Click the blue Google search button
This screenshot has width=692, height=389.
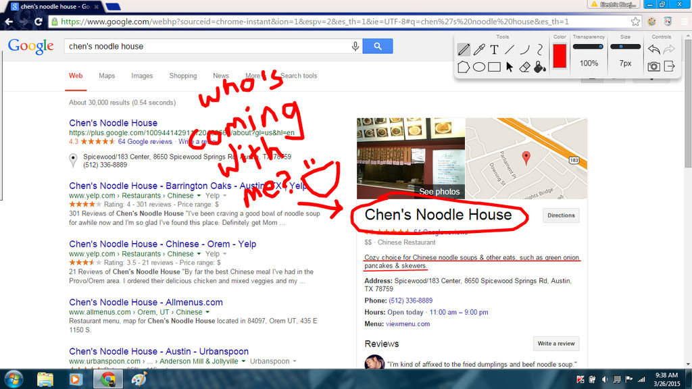[x=378, y=46]
